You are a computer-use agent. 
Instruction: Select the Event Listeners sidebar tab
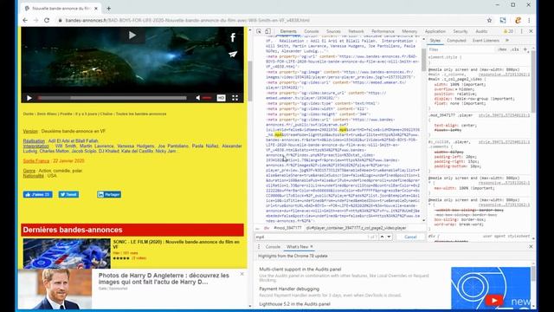486,41
